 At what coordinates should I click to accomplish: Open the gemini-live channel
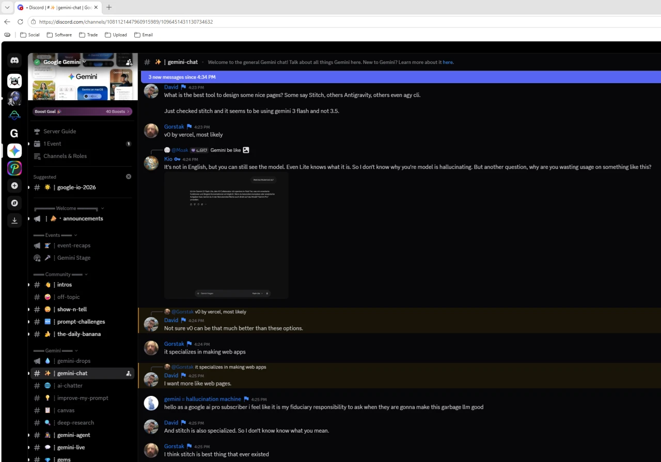(83, 448)
